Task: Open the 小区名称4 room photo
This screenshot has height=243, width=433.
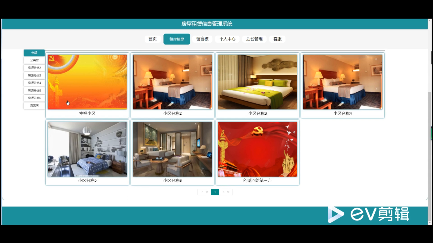Action: click(x=343, y=82)
